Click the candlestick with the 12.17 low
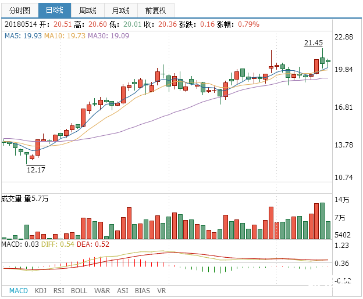Screen dimensions: 363x299 pos(27,153)
